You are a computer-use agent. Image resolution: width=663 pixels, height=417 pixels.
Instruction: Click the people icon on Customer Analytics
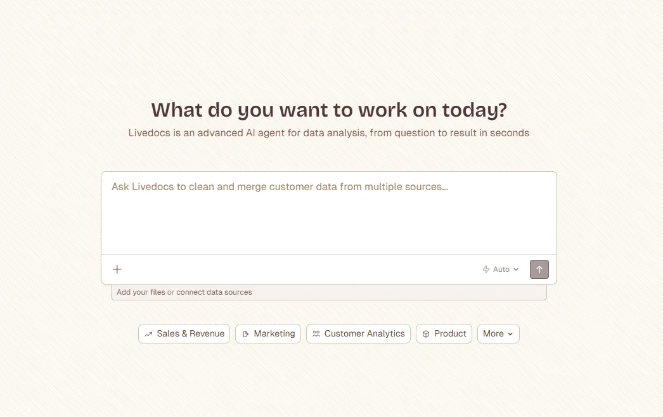click(317, 333)
